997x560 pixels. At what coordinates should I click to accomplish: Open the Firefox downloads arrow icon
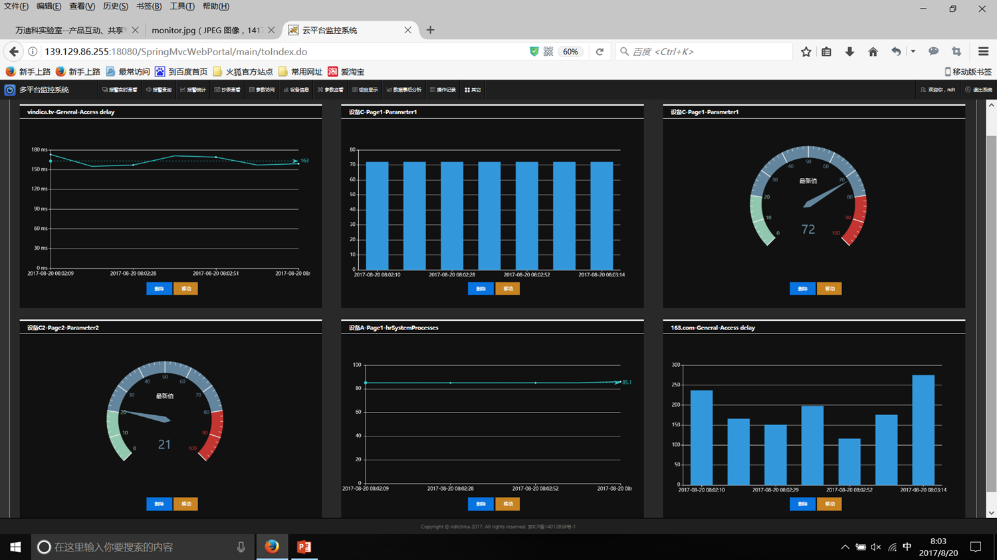tap(849, 52)
